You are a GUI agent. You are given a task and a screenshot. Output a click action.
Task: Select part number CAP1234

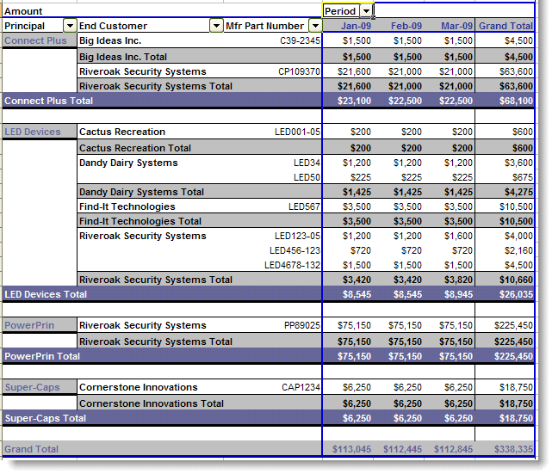pos(301,387)
